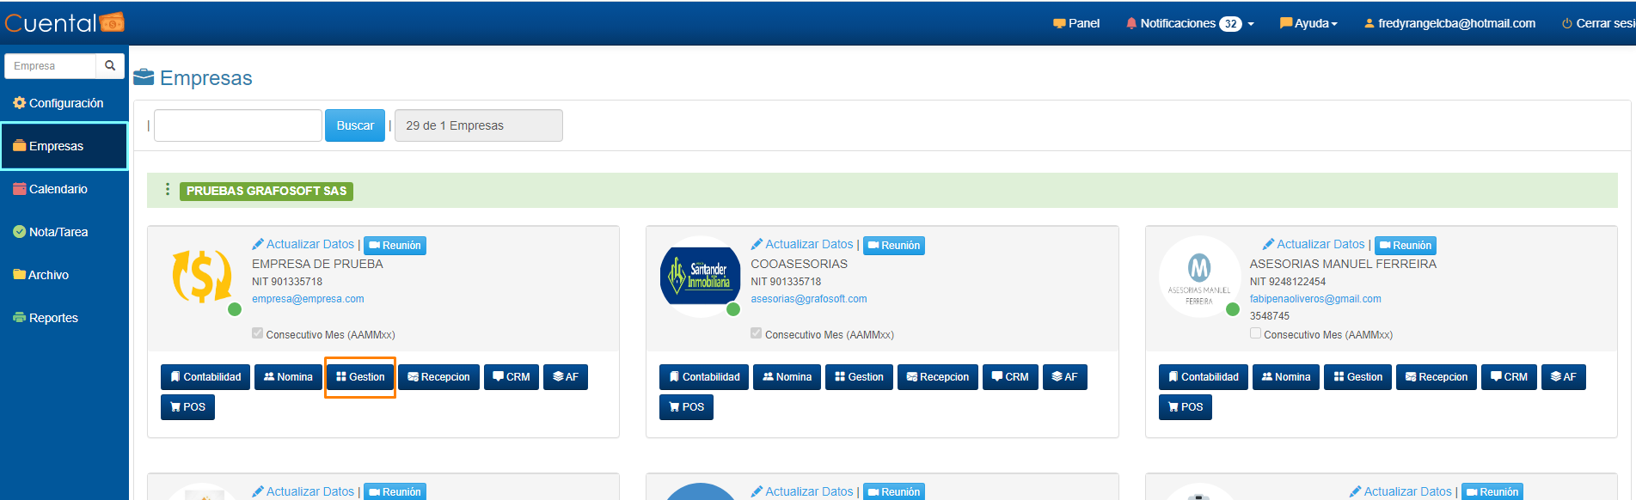Open Contabilidad for COOASESORIAS

click(x=704, y=377)
